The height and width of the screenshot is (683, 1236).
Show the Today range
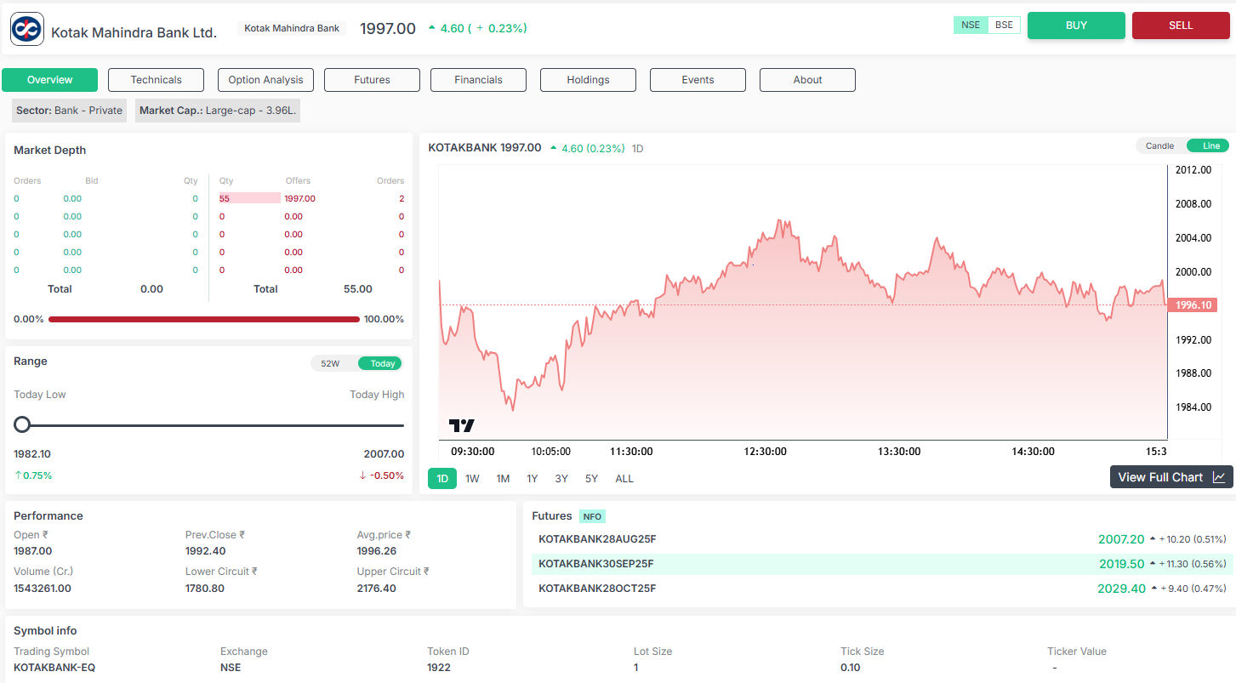pyautogui.click(x=382, y=363)
